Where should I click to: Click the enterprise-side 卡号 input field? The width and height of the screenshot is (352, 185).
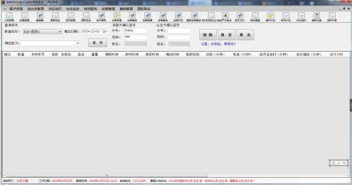179,31
